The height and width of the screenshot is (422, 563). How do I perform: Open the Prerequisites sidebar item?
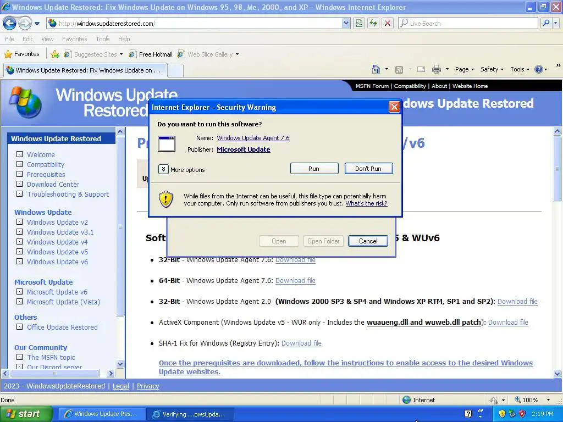click(46, 174)
